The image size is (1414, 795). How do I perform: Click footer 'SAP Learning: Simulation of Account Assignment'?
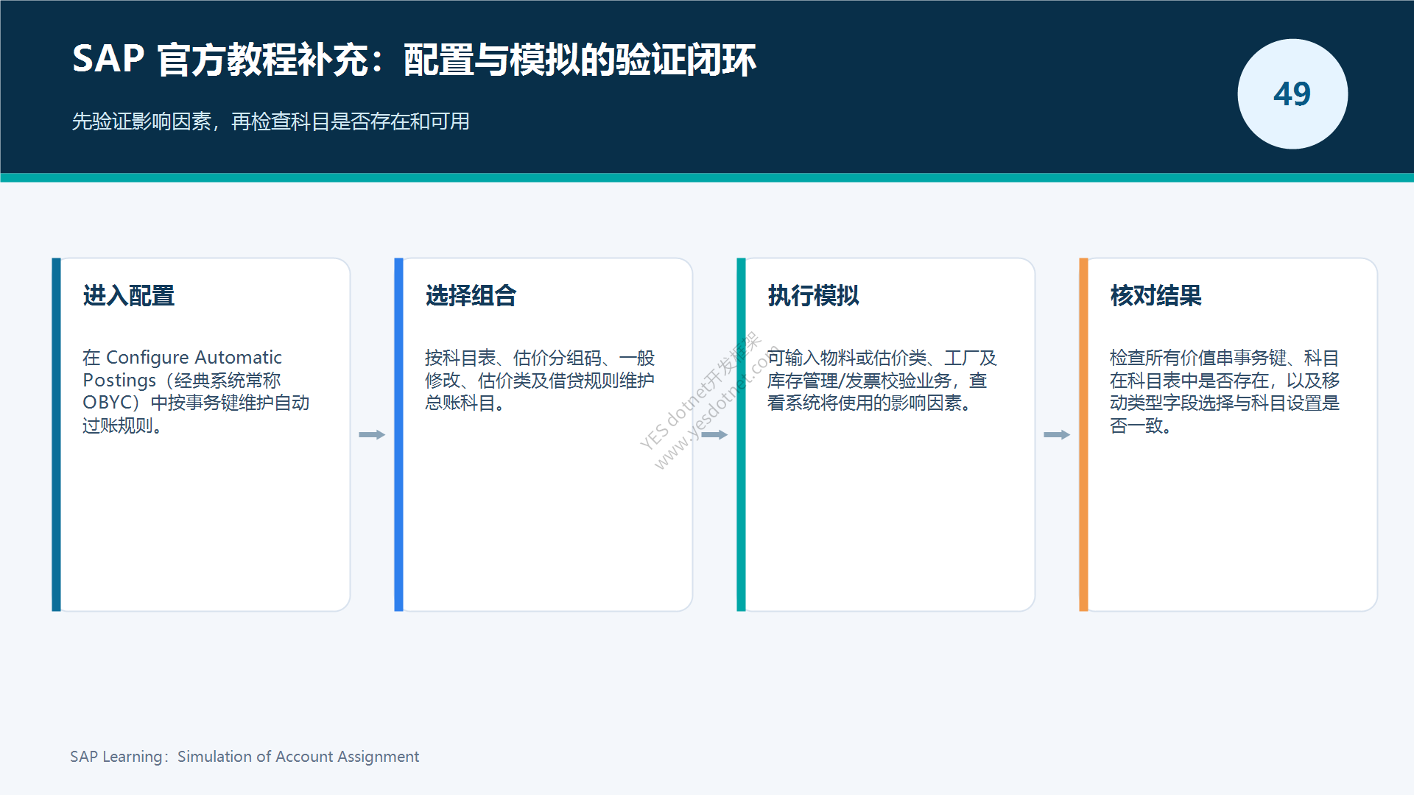(245, 757)
